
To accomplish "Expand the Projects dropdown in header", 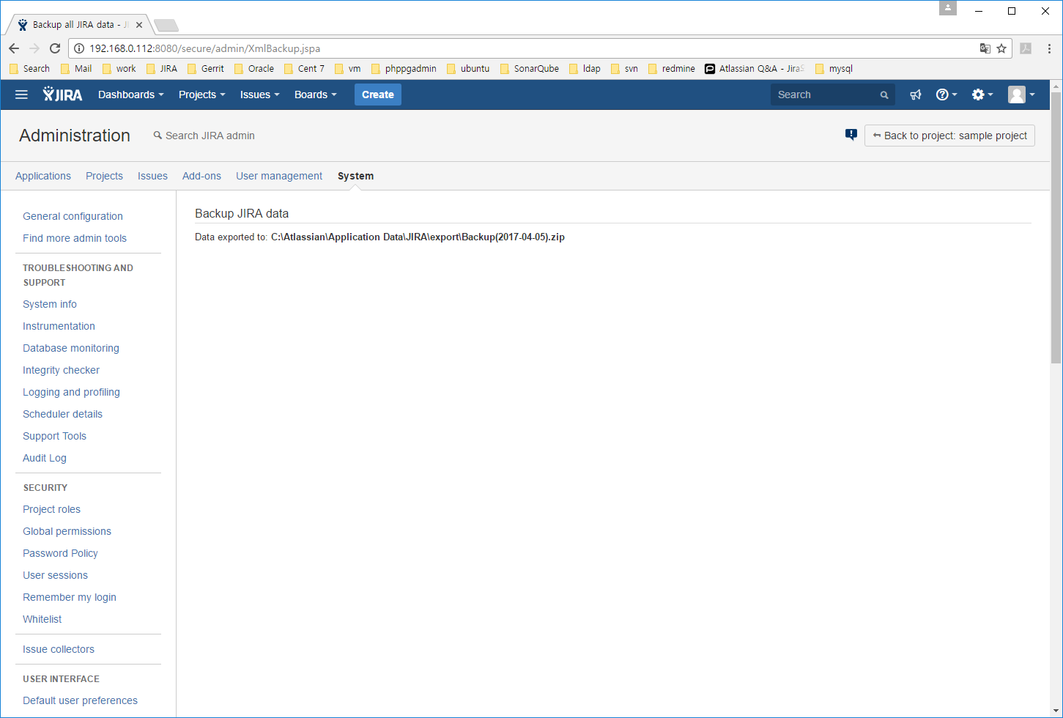I will pyautogui.click(x=201, y=95).
